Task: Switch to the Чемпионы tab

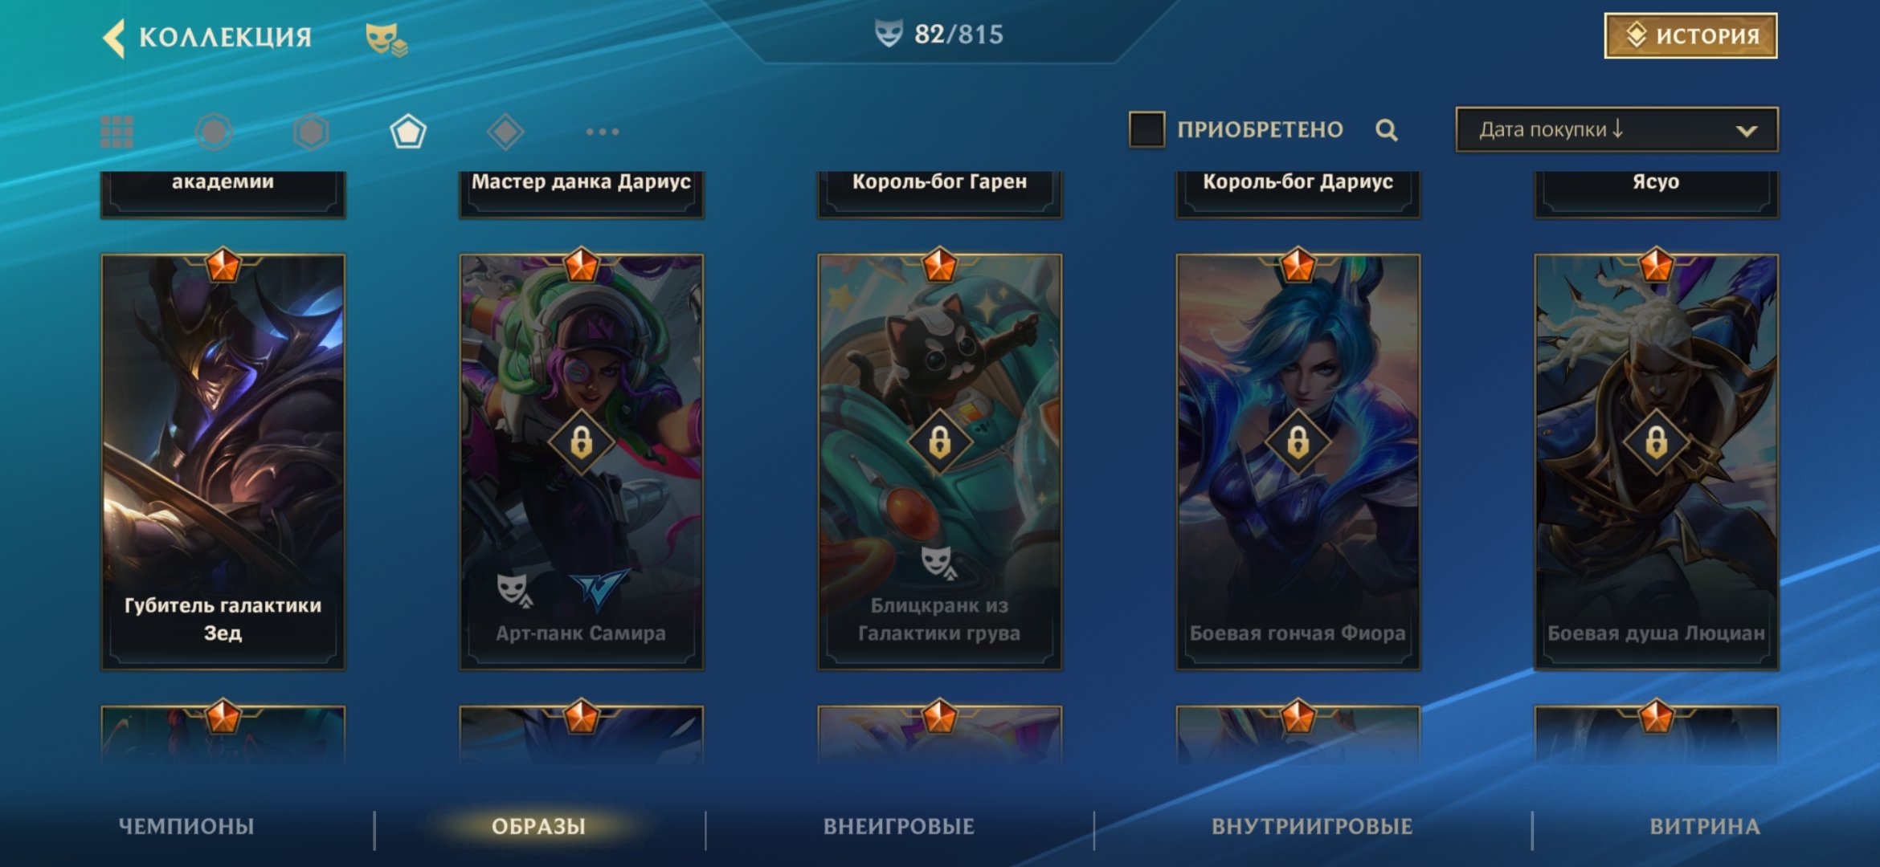Action: tap(186, 827)
